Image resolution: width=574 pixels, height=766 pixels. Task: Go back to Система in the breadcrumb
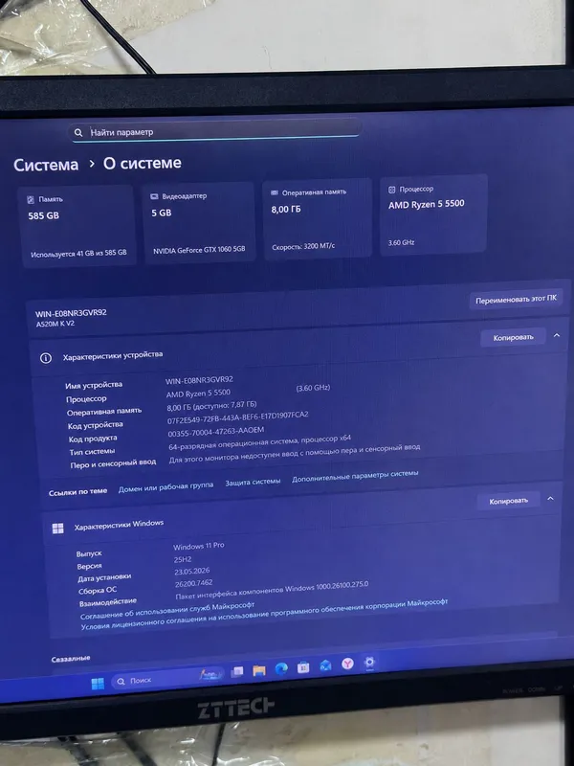46,165
